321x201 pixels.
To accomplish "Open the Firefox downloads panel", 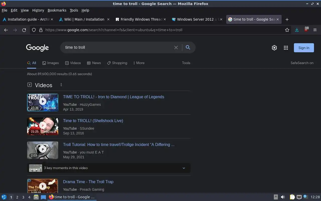I will (x=297, y=30).
